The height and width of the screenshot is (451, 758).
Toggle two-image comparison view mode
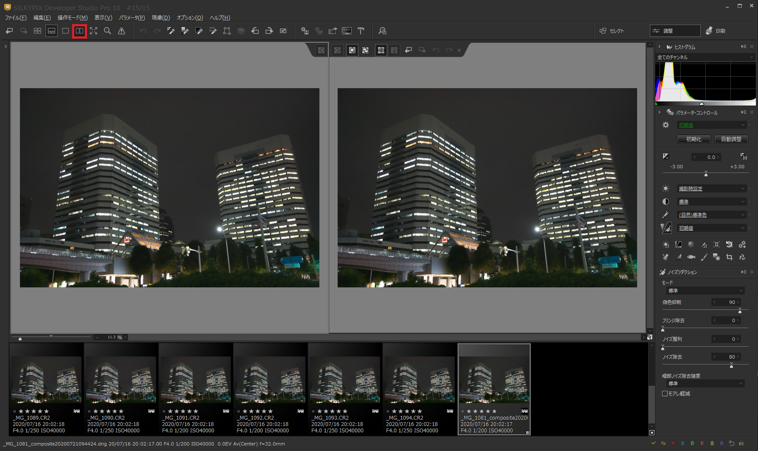pyautogui.click(x=79, y=31)
